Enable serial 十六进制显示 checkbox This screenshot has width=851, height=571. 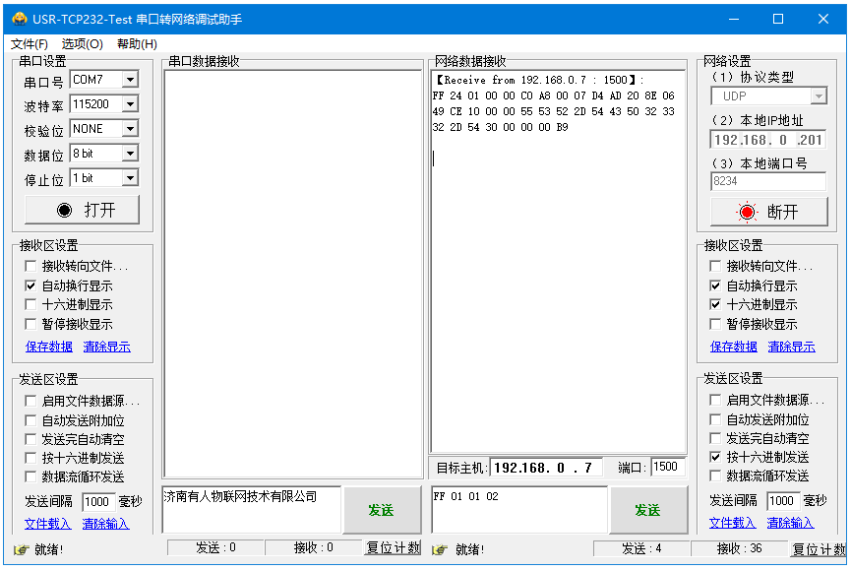pos(30,305)
